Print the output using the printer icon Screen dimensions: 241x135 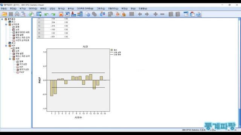[x=17, y=14]
